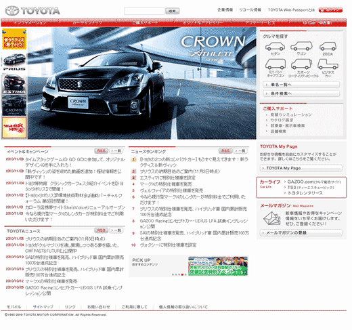
Task: Click into the header search field
Action: 144,11
